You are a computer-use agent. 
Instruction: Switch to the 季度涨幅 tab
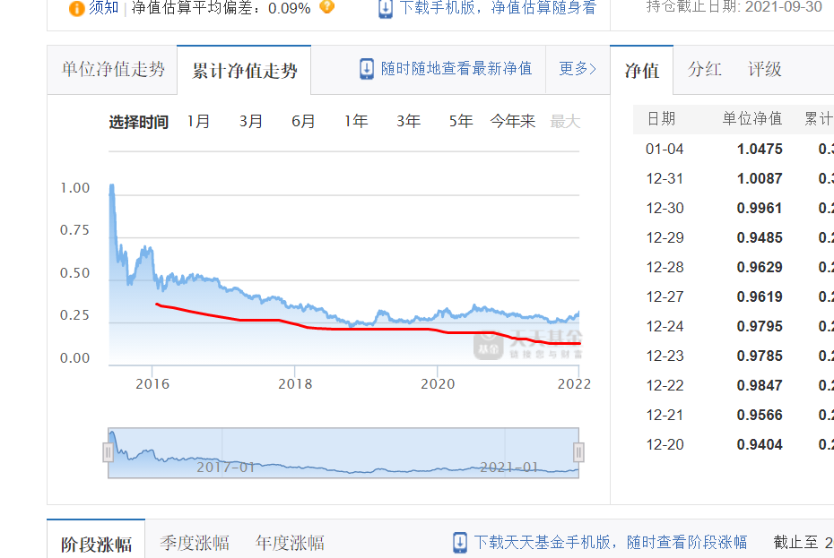tap(194, 543)
